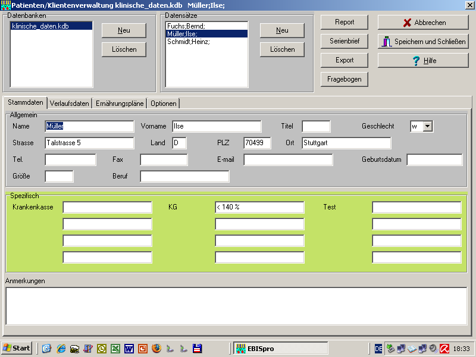Click the volume speaker tray icon

(433, 349)
